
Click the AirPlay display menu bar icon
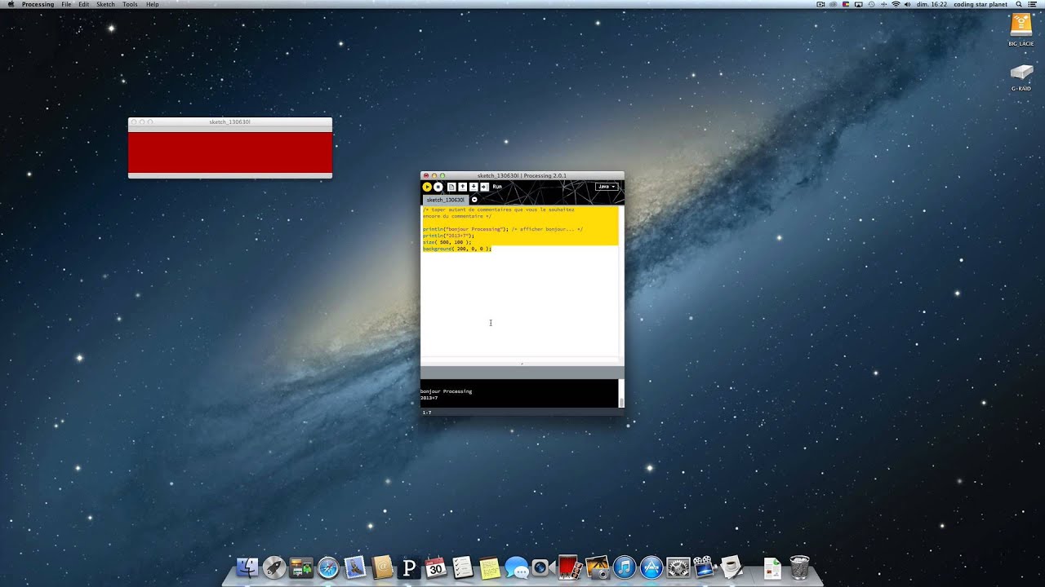pyautogui.click(x=859, y=4)
